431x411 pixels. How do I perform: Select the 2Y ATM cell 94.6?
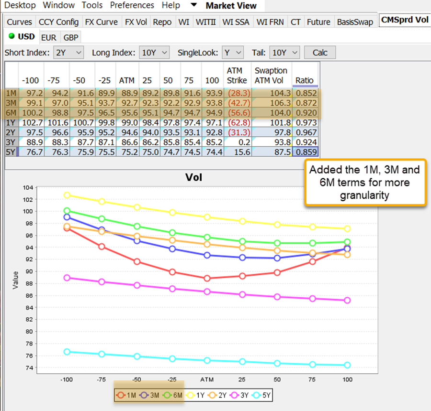(128, 132)
